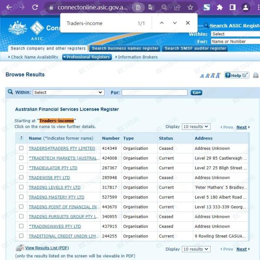
Task: Switch to Search SMSF auditor register tab
Action: pyautogui.click(x=195, y=48)
